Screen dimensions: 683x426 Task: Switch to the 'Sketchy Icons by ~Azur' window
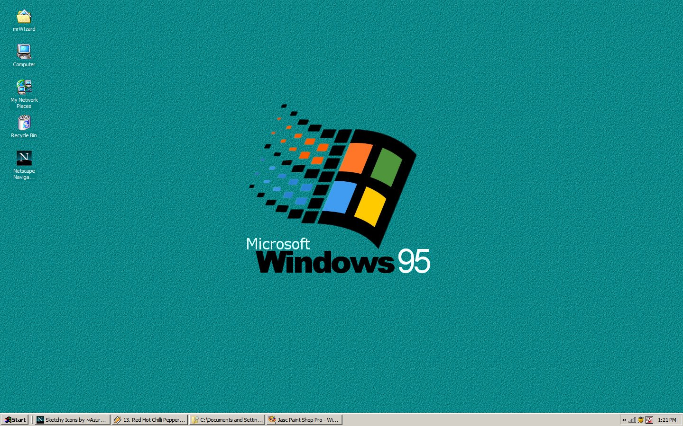tap(71, 419)
